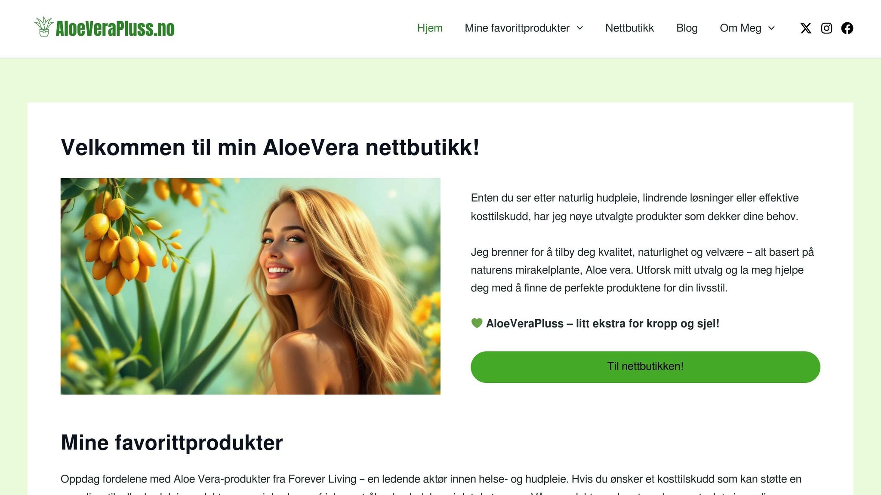
Task: Open the X (Twitter) social profile icon
Action: (x=806, y=28)
